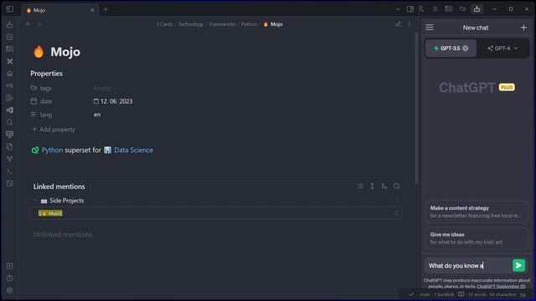Expand the Unlinked mentions section
536x301 pixels.
pos(63,235)
